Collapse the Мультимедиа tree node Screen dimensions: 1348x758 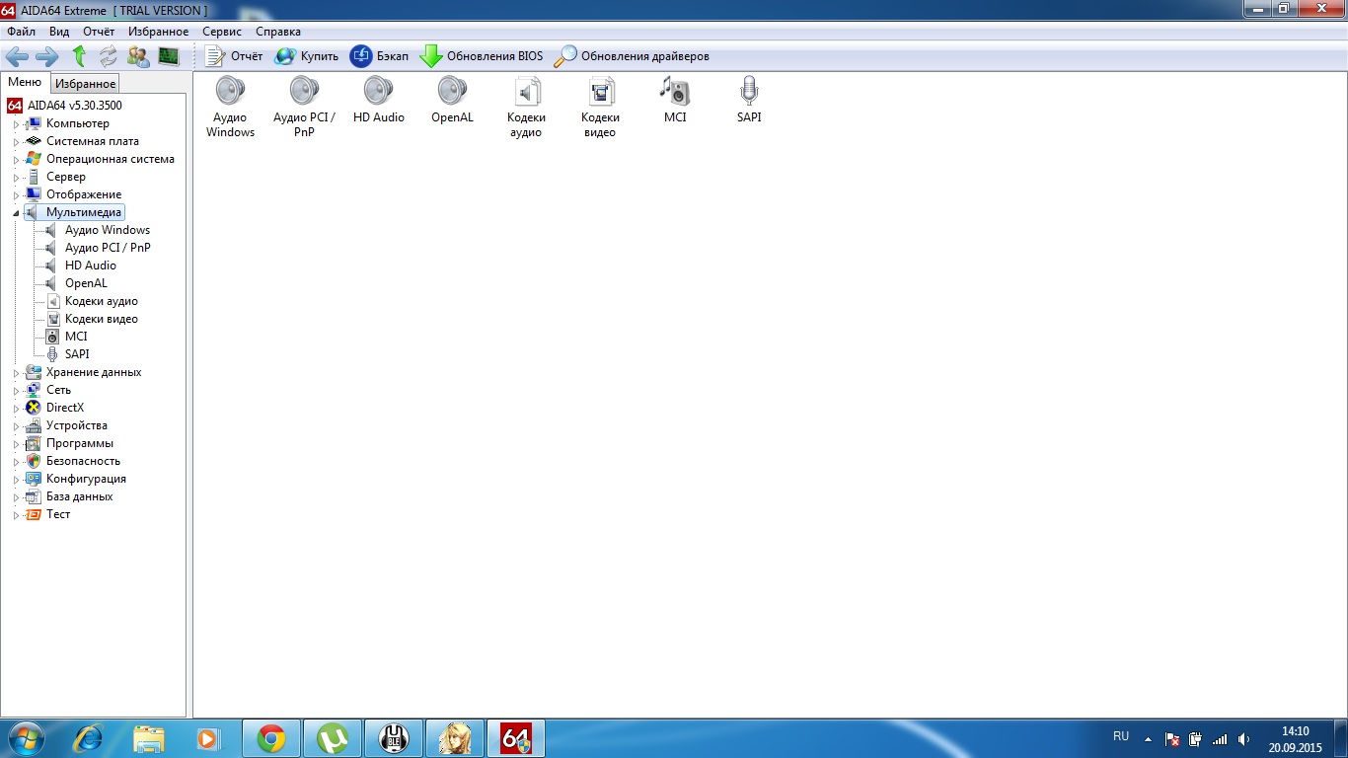(16, 213)
